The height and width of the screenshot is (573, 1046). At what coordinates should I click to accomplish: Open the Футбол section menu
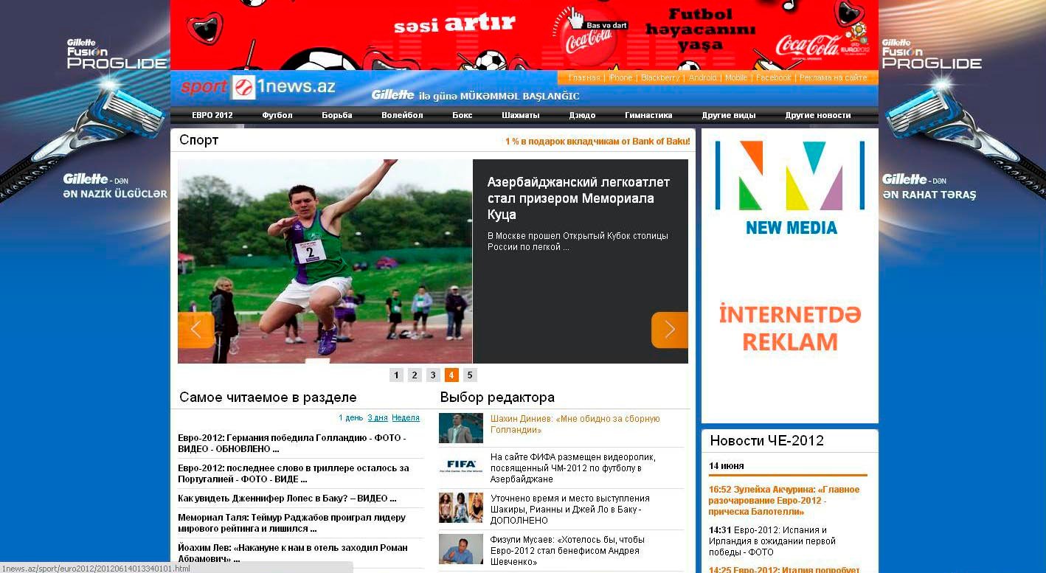coord(277,115)
